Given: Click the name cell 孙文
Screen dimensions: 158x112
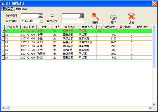Looking at the screenshot, I should [45, 58].
